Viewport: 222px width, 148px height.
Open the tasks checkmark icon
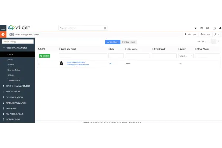coord(214,28)
